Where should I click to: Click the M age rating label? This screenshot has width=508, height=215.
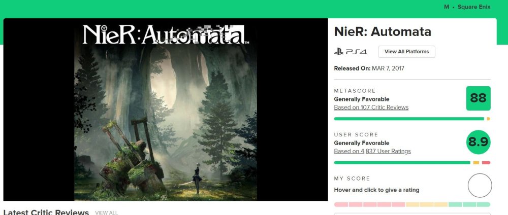[447, 7]
